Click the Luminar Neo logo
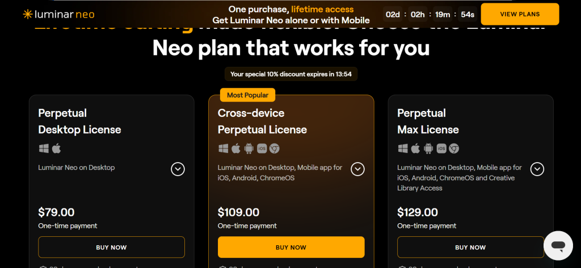Image resolution: width=581 pixels, height=268 pixels. tap(58, 14)
